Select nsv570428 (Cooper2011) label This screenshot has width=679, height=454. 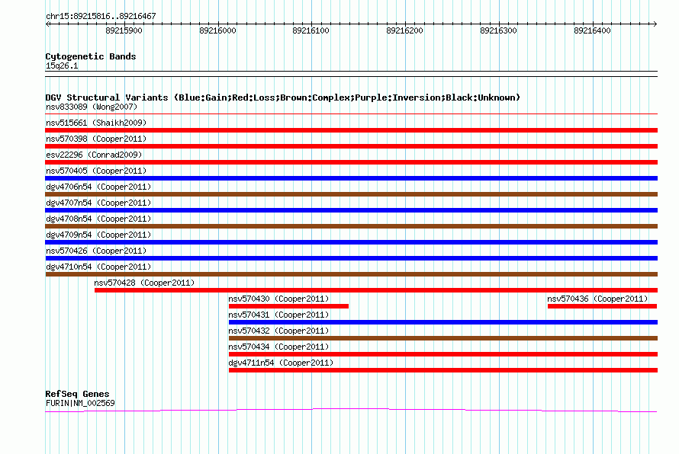pos(144,283)
